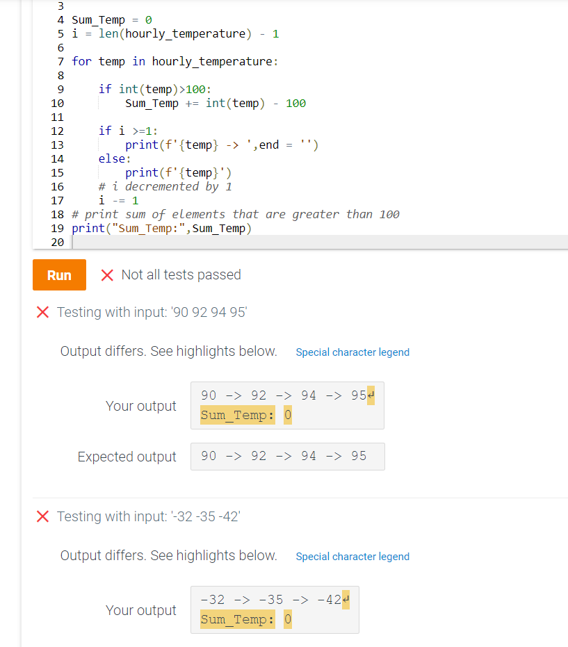Click the highlighted 'Sum_Temp:' in the second test output

coord(237,619)
